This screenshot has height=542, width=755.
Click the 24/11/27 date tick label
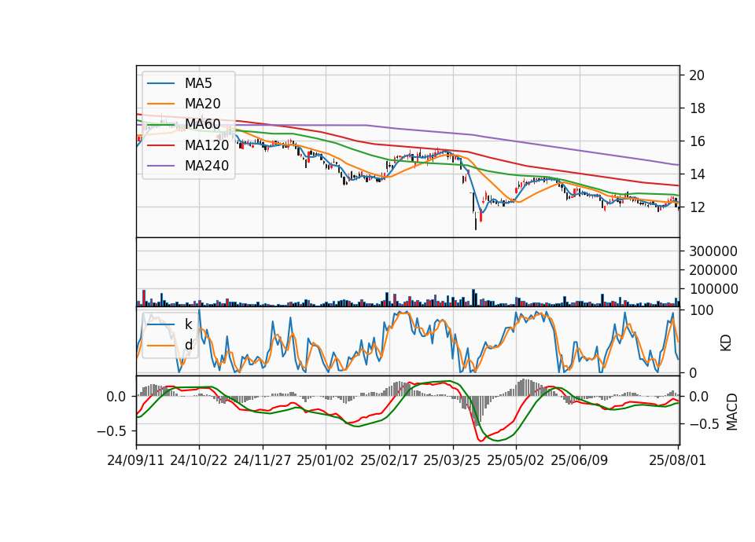point(263,460)
